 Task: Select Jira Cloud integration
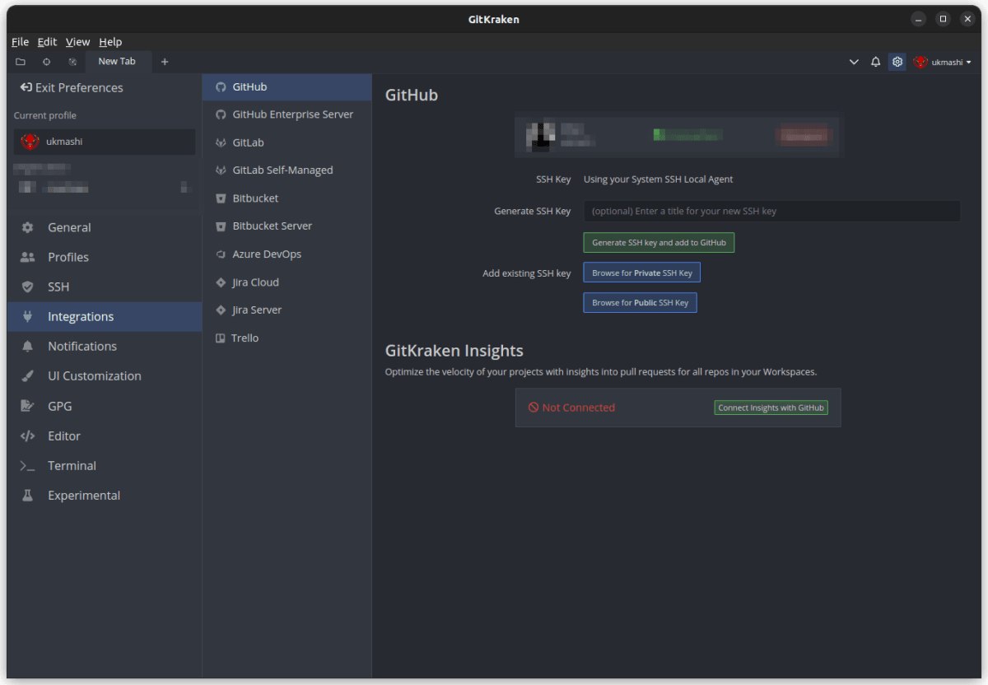287,282
